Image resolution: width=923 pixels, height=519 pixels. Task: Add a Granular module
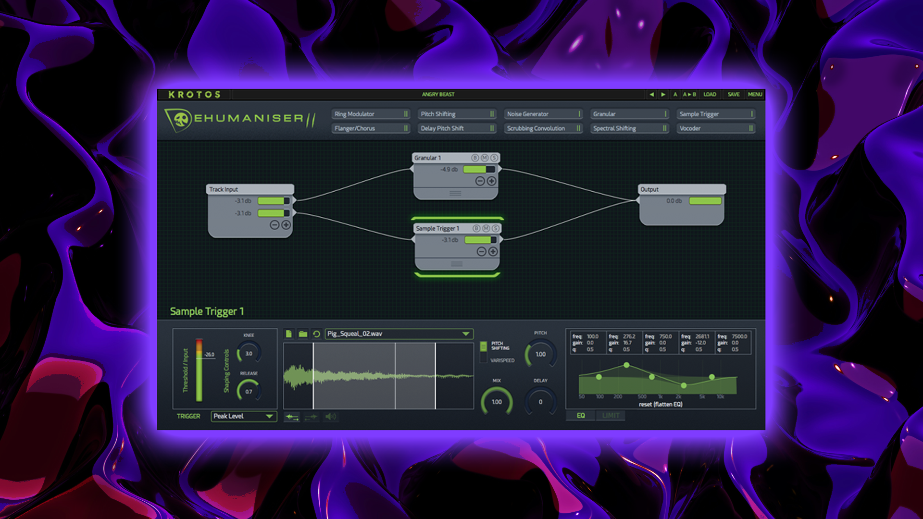(630, 114)
